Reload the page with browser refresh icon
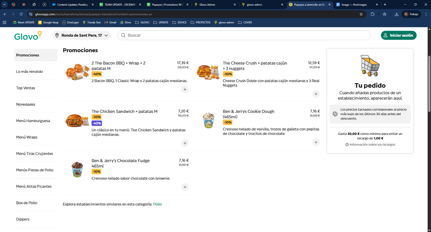The width and height of the screenshot is (431, 232). coord(21,14)
